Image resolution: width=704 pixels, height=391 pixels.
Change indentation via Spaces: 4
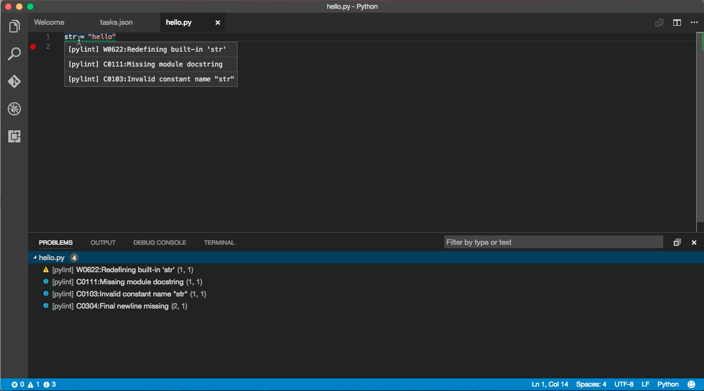tap(591, 384)
